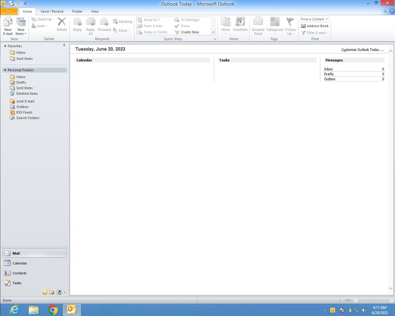This screenshot has height=316, width=395.
Task: Switch to the Send / Receive tab
Action: (52, 11)
